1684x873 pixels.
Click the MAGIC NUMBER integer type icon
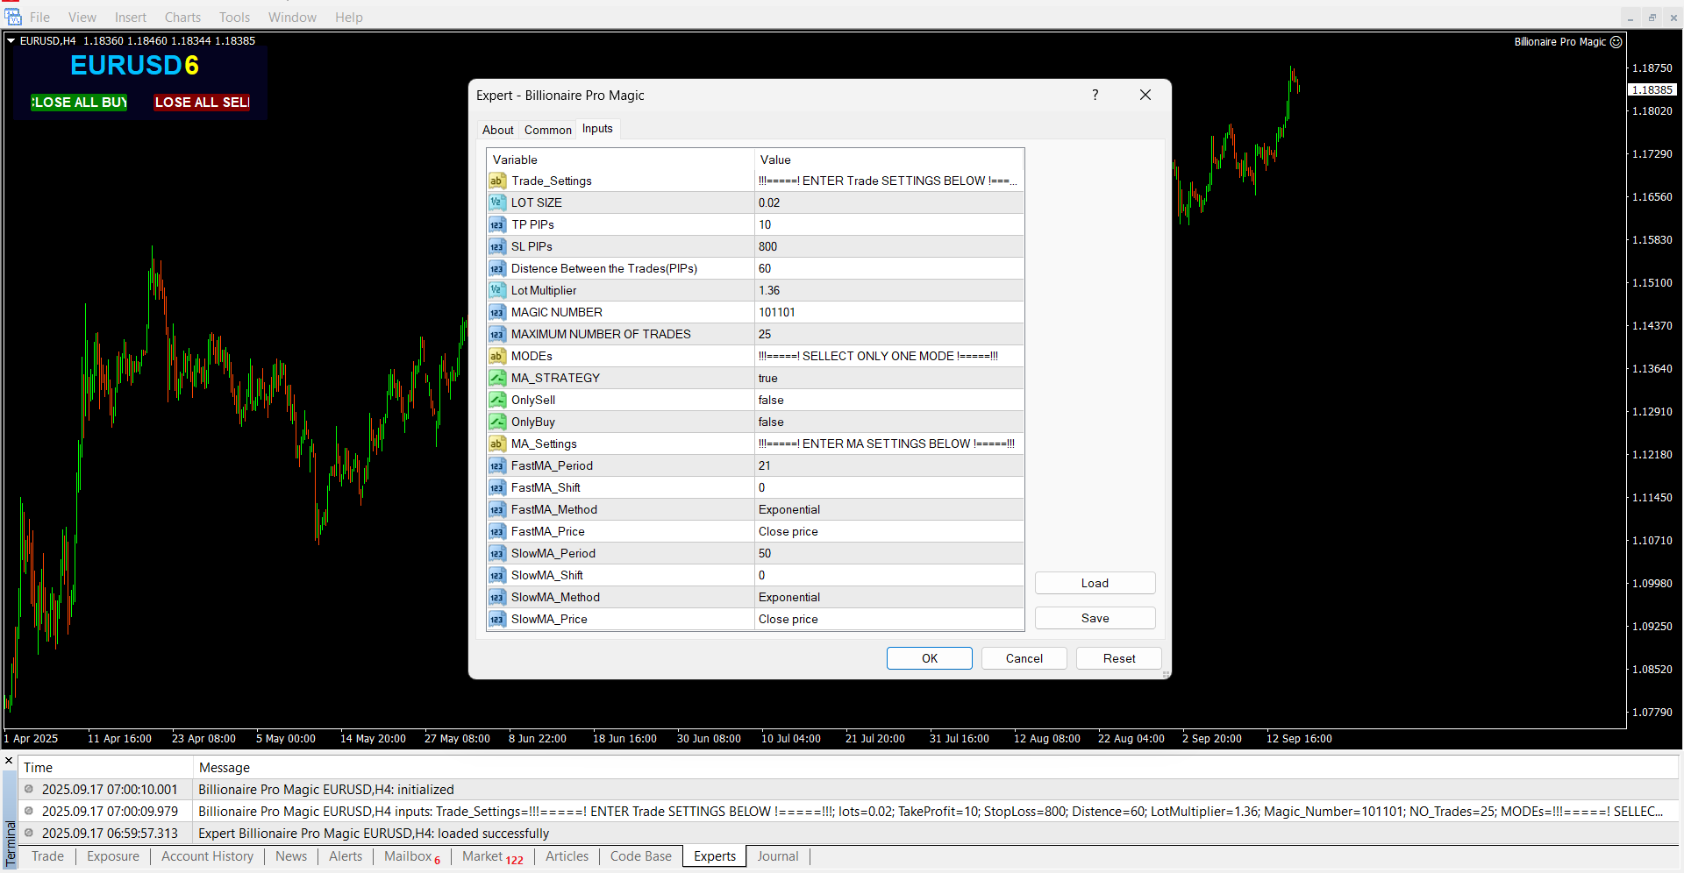tap(497, 313)
